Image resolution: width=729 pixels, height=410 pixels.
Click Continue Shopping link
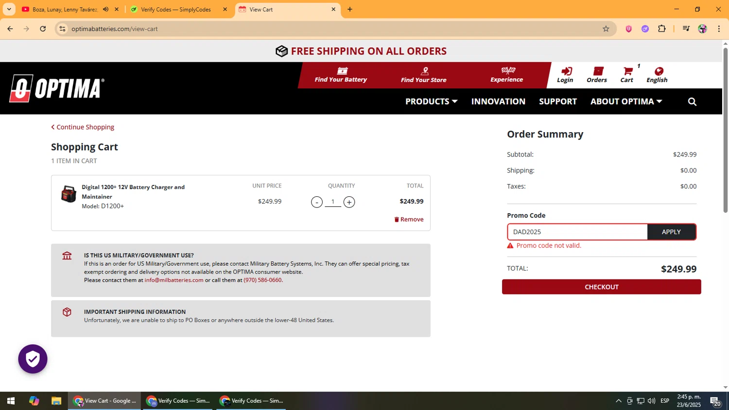(83, 127)
